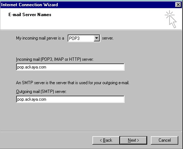
Task: Place cursor in pop.ackaya.com outgoing text
Action: point(32,99)
